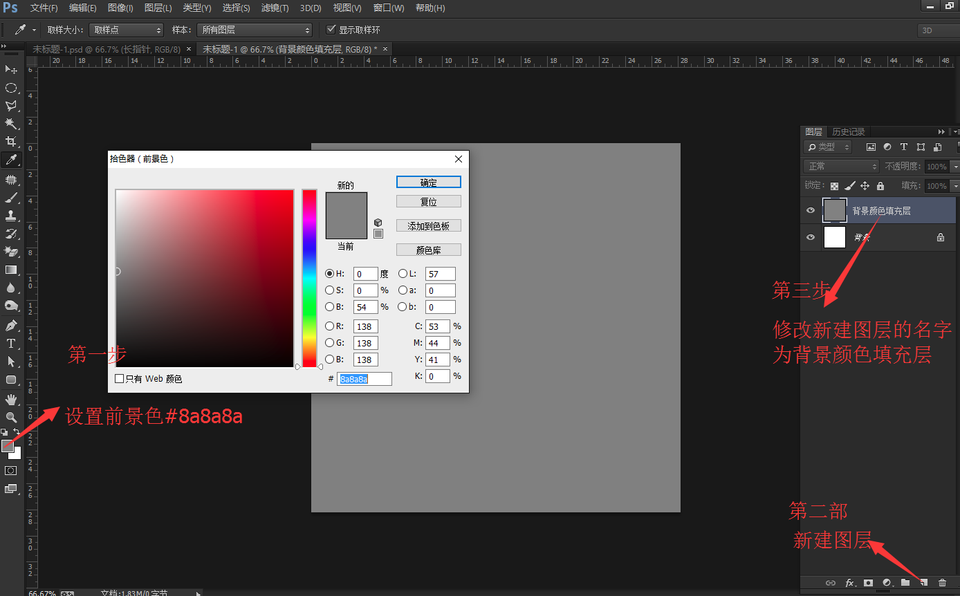Open the 文件(F) menu

coord(44,8)
